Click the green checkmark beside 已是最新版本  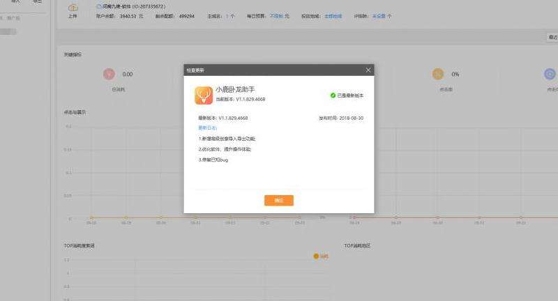333,95
